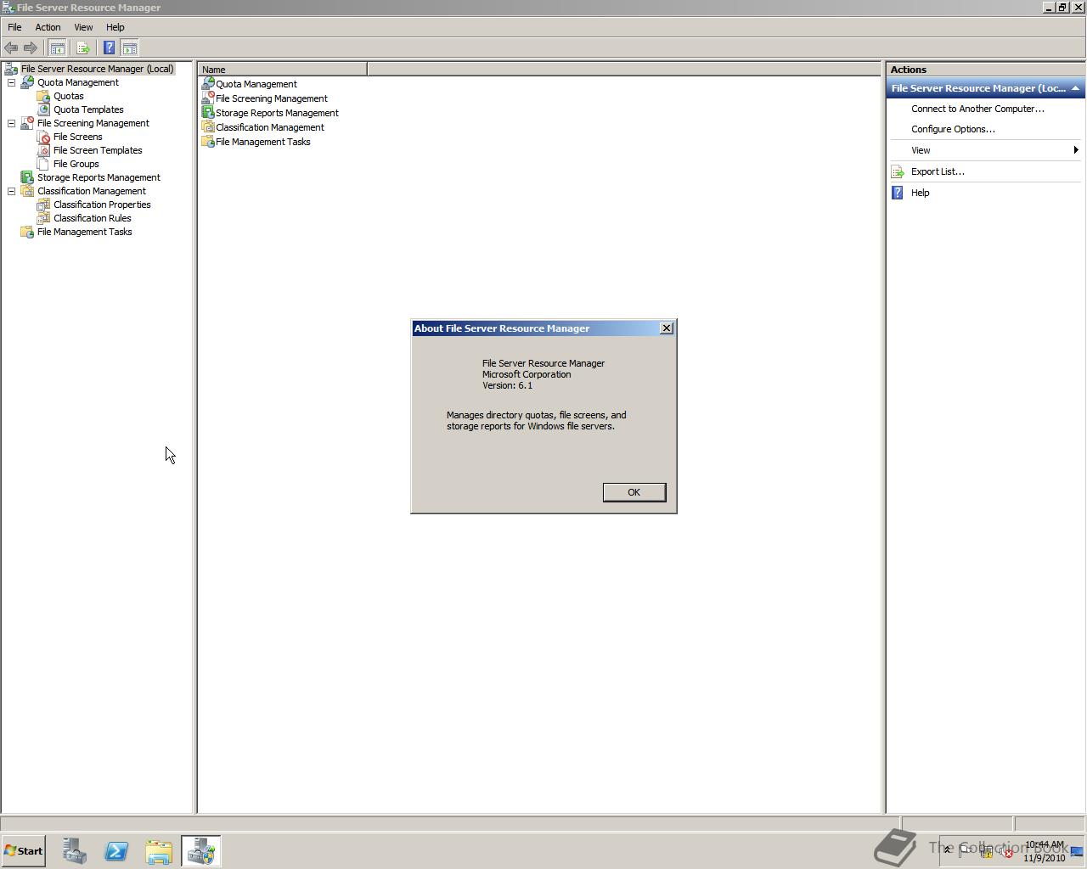Click the Storage Reports Management tree icon

(27, 177)
